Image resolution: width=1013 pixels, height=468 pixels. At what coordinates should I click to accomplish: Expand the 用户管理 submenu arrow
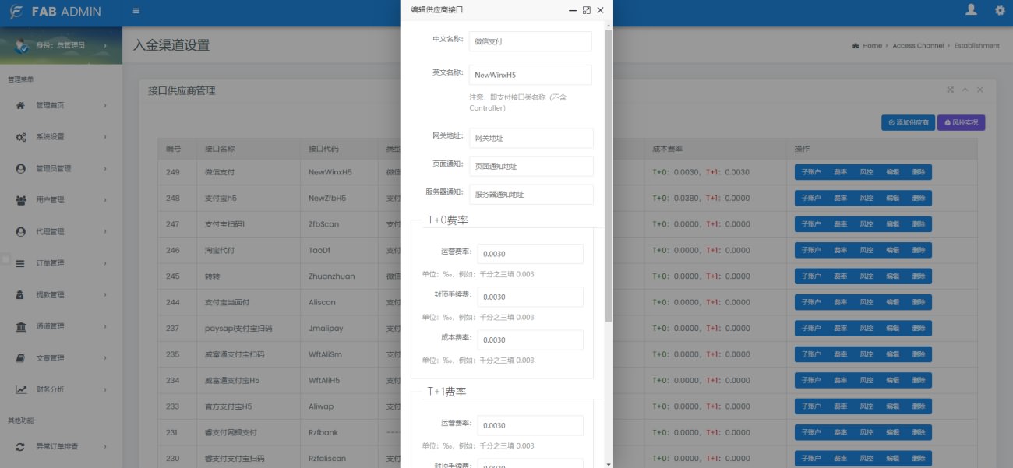105,200
